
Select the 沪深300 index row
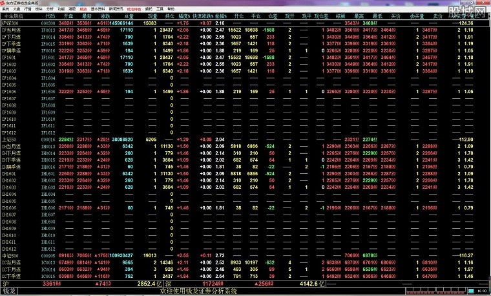[11, 23]
